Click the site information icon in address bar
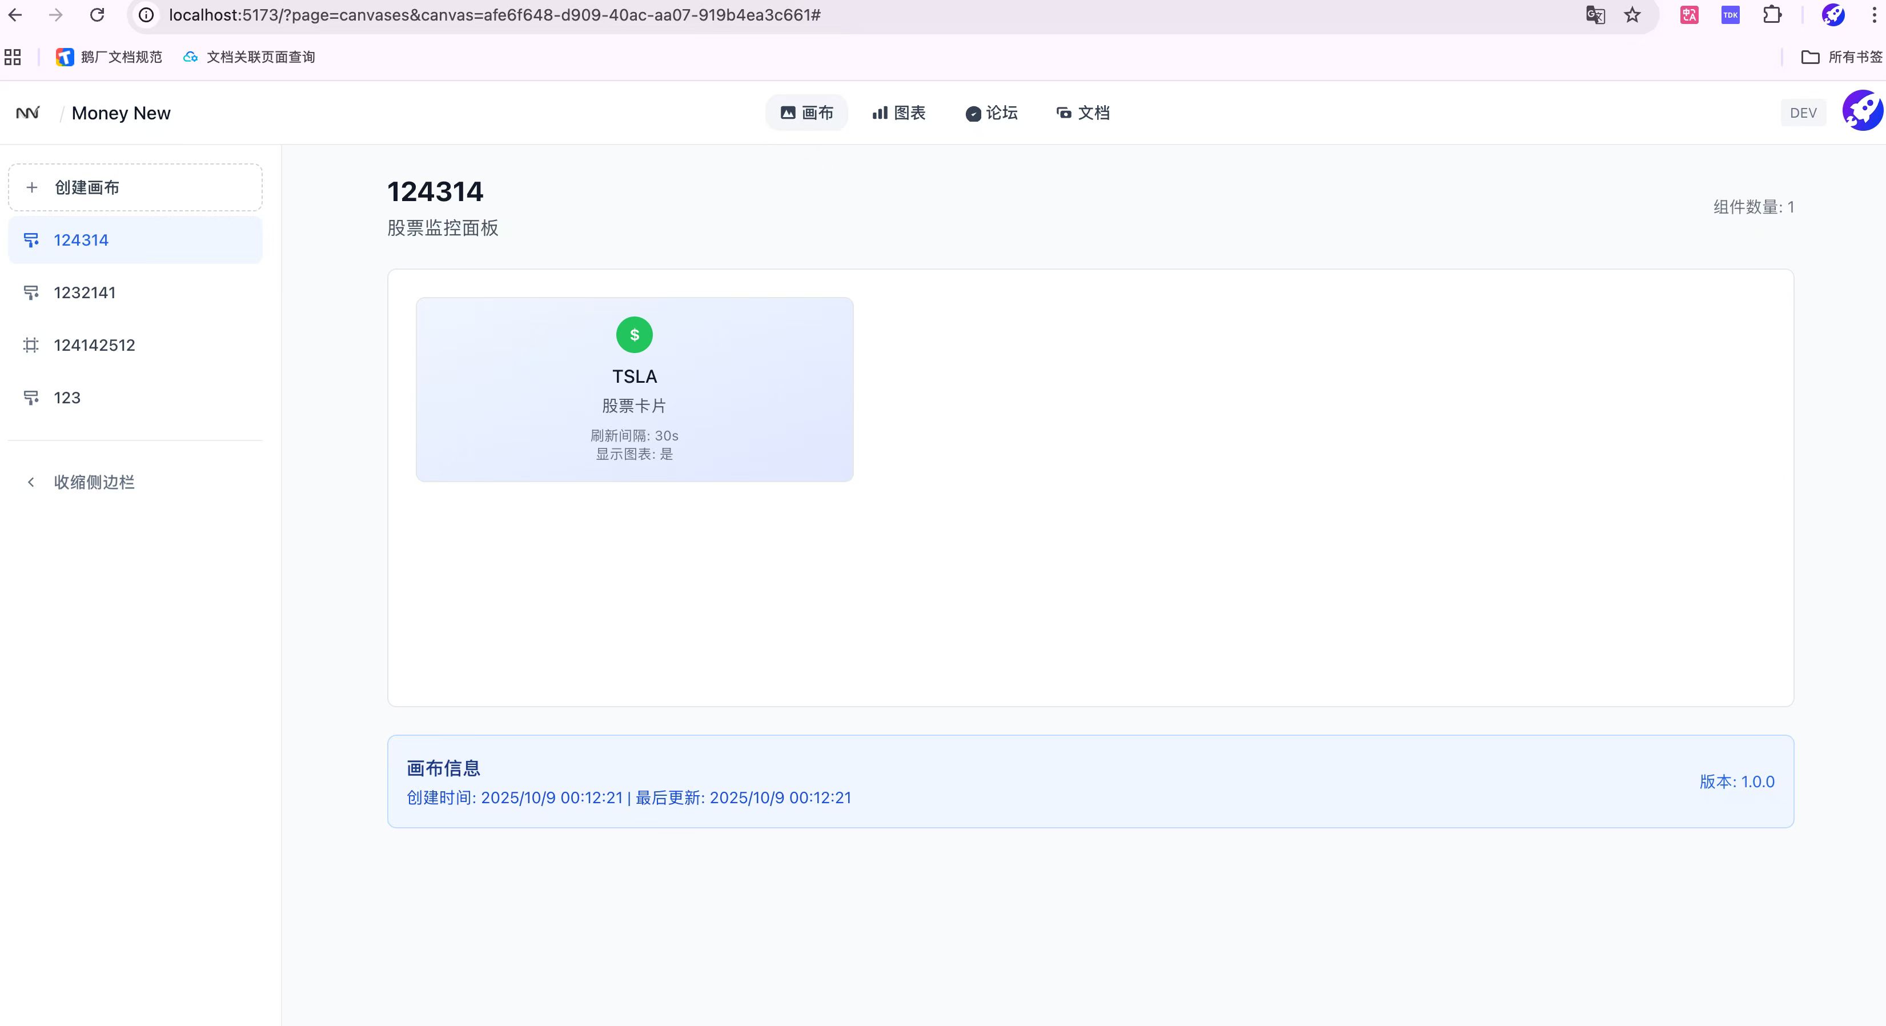The image size is (1886, 1026). (x=146, y=15)
